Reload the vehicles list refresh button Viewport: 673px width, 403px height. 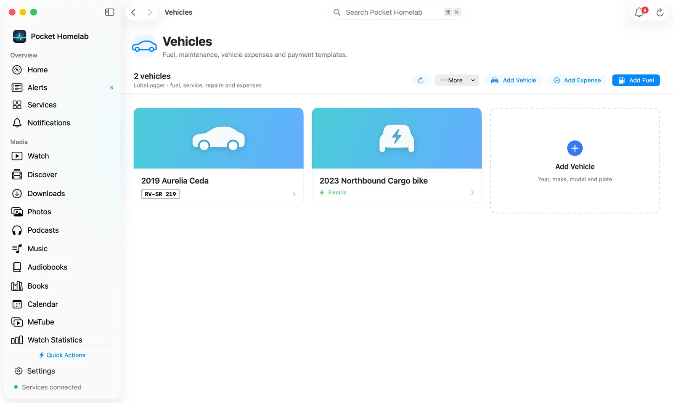coord(421,80)
